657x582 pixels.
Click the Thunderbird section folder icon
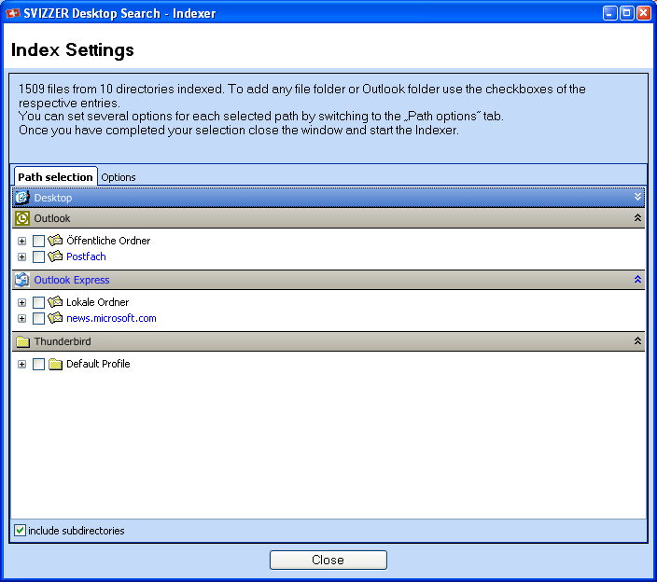(x=22, y=341)
